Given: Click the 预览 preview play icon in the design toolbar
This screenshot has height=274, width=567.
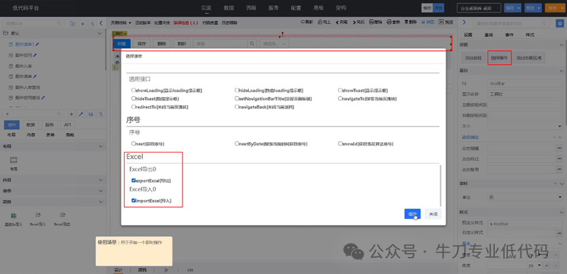Looking at the screenshot, I should [441, 22].
